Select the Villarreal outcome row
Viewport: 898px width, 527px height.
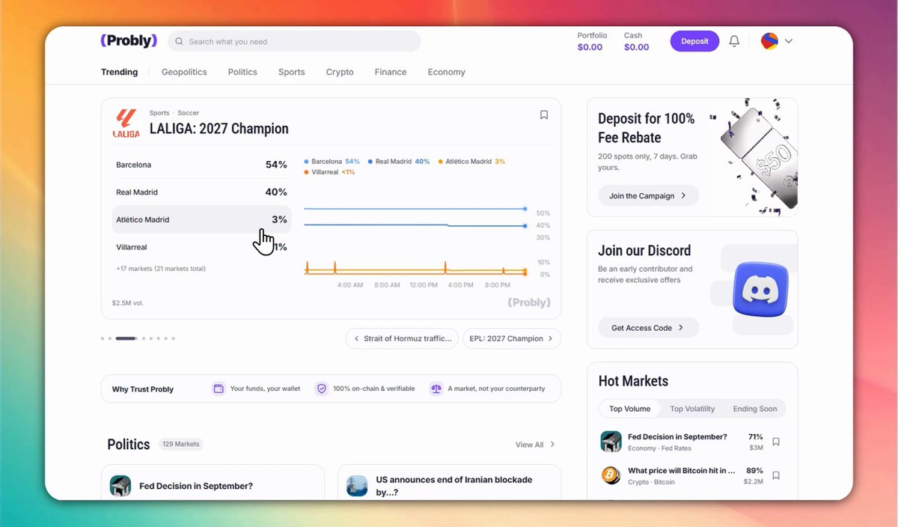tap(201, 247)
